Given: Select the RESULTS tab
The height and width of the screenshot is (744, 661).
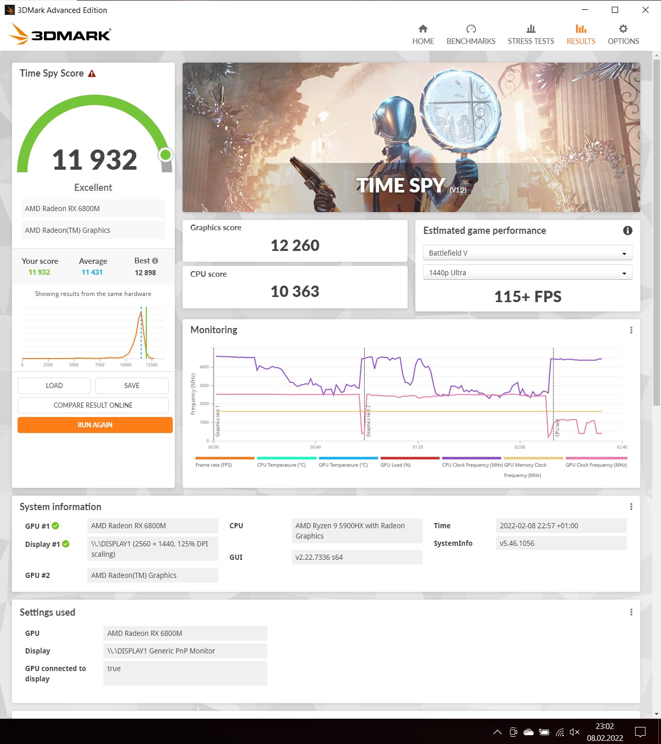Looking at the screenshot, I should click(581, 35).
